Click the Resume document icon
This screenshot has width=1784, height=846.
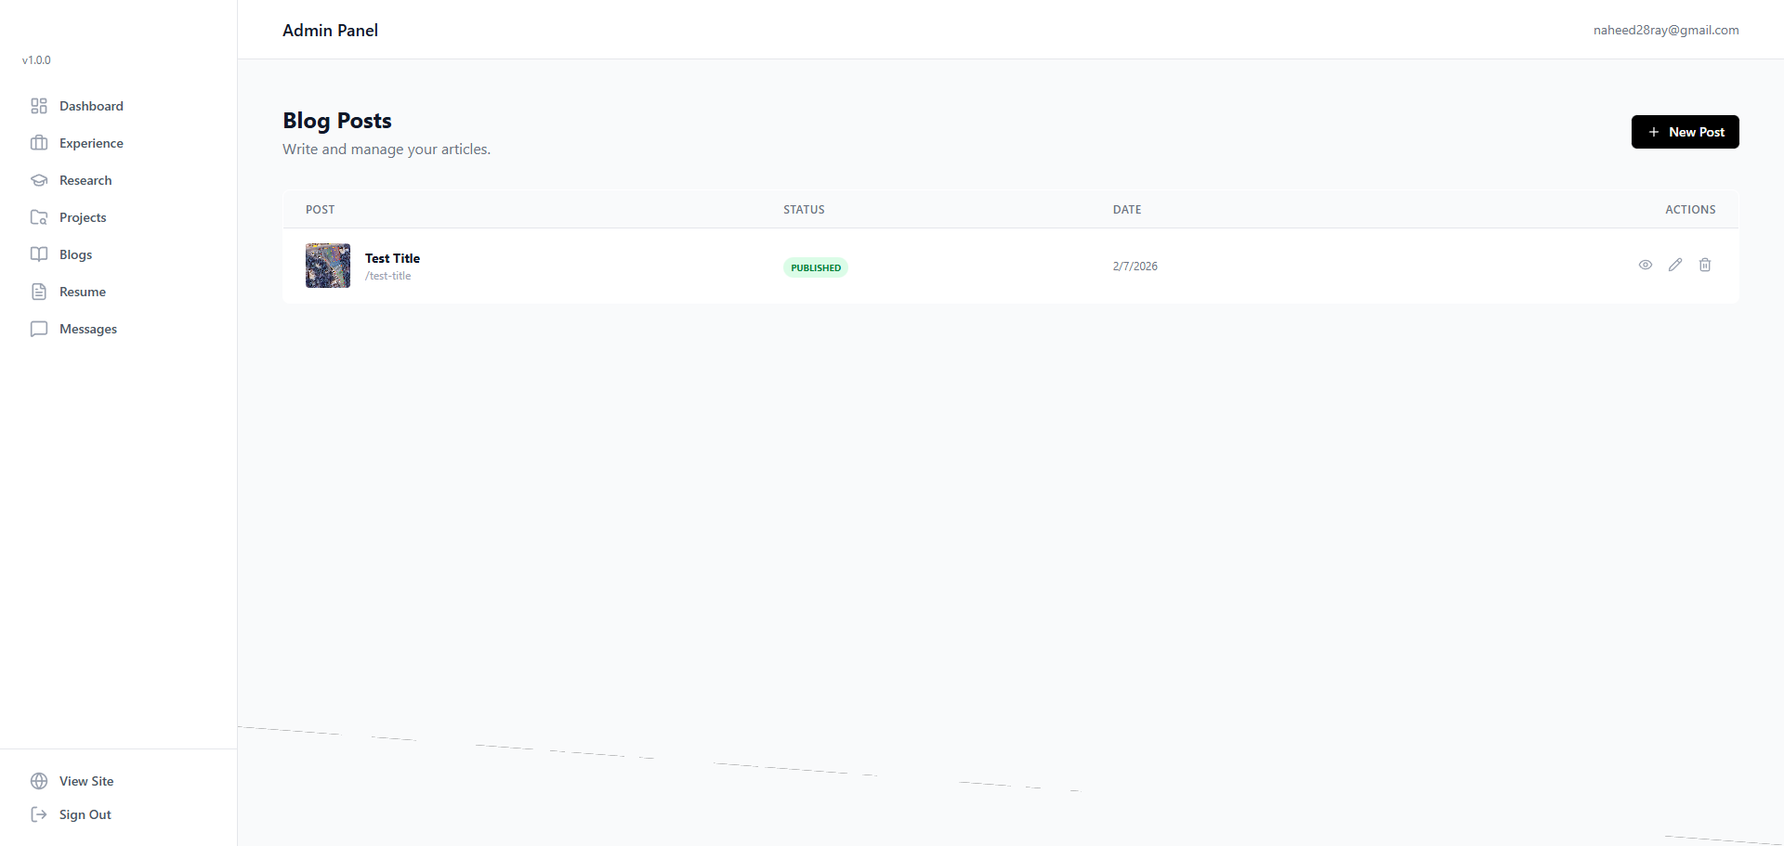(38, 292)
